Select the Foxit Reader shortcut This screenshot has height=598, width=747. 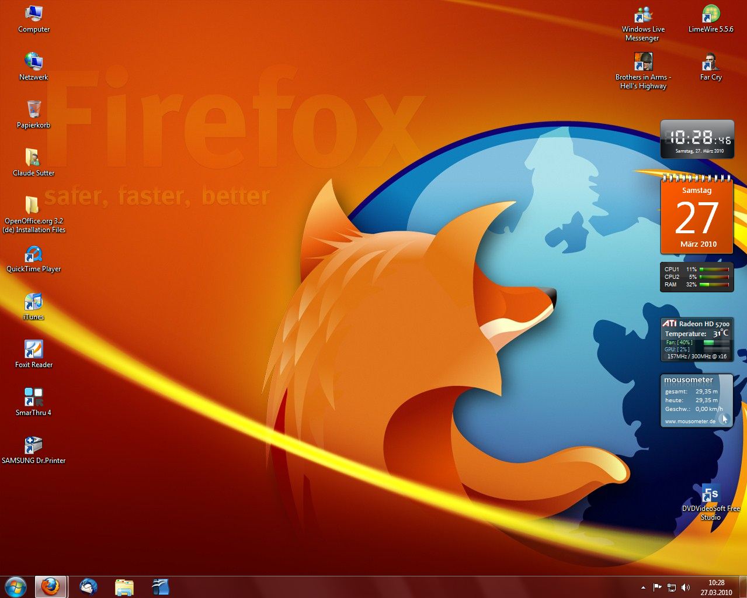(34, 354)
